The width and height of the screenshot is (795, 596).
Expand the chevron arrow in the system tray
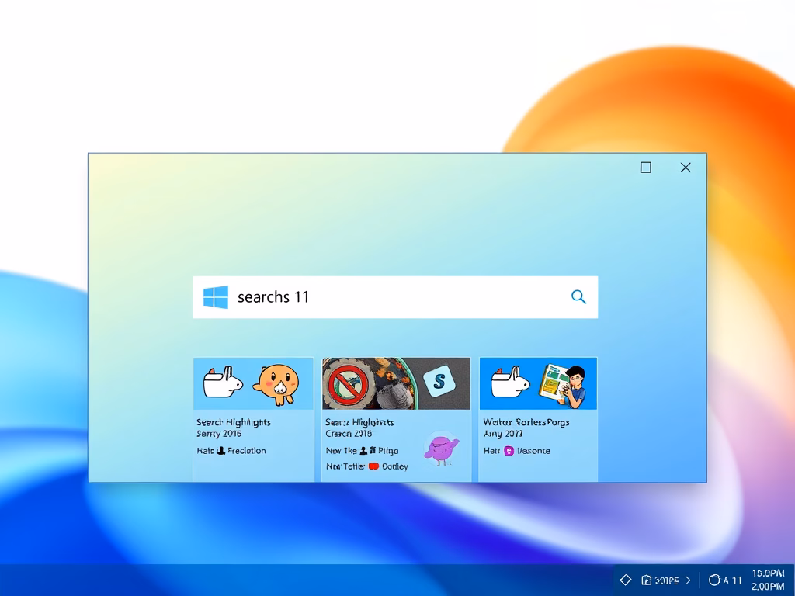click(689, 580)
